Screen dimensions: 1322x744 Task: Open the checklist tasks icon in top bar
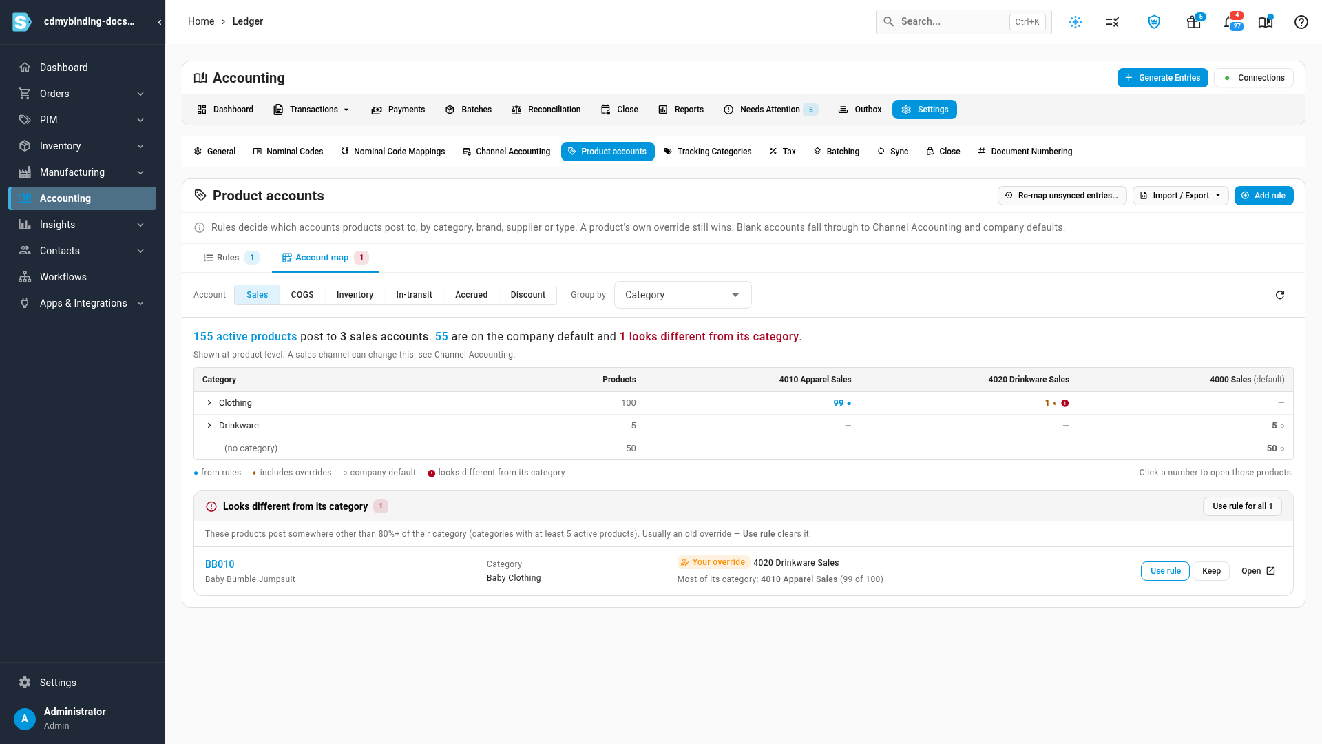1113,22
